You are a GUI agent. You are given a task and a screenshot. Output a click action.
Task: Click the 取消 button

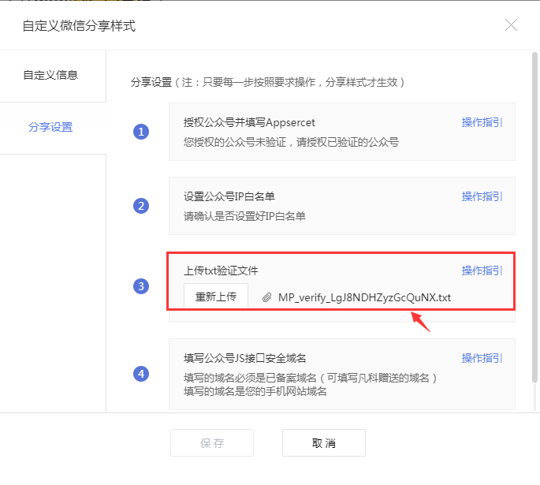click(x=324, y=443)
